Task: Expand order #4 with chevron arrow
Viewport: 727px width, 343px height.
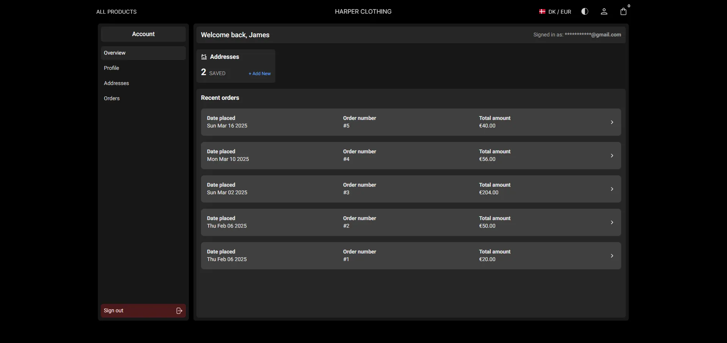Action: 612,156
